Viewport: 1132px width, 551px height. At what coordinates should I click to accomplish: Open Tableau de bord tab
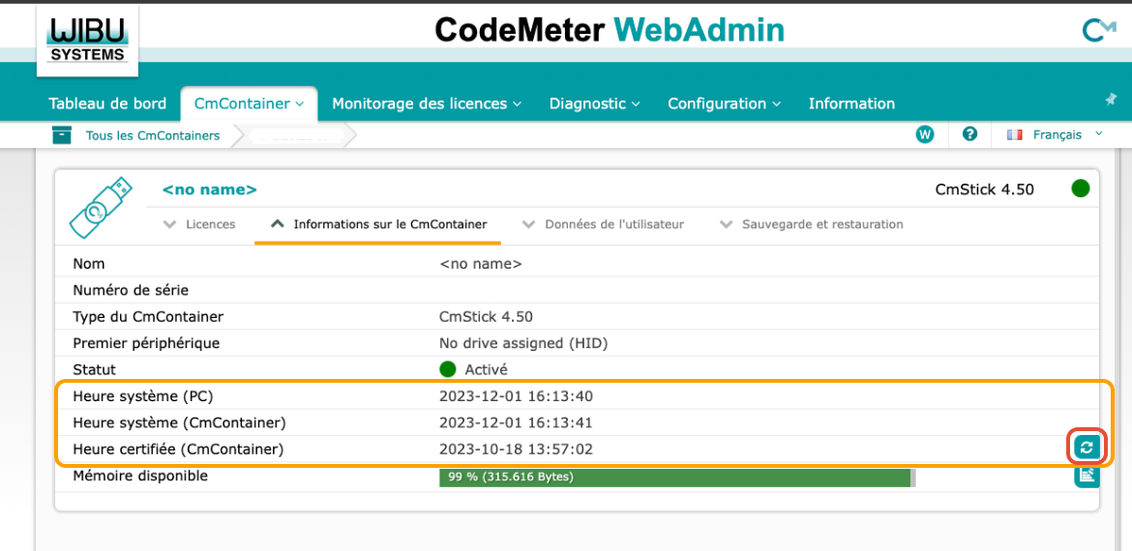[x=107, y=103]
